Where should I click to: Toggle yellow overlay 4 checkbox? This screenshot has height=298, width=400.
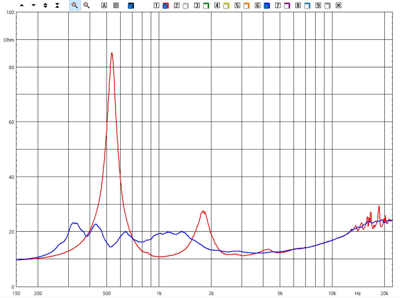pyautogui.click(x=226, y=6)
